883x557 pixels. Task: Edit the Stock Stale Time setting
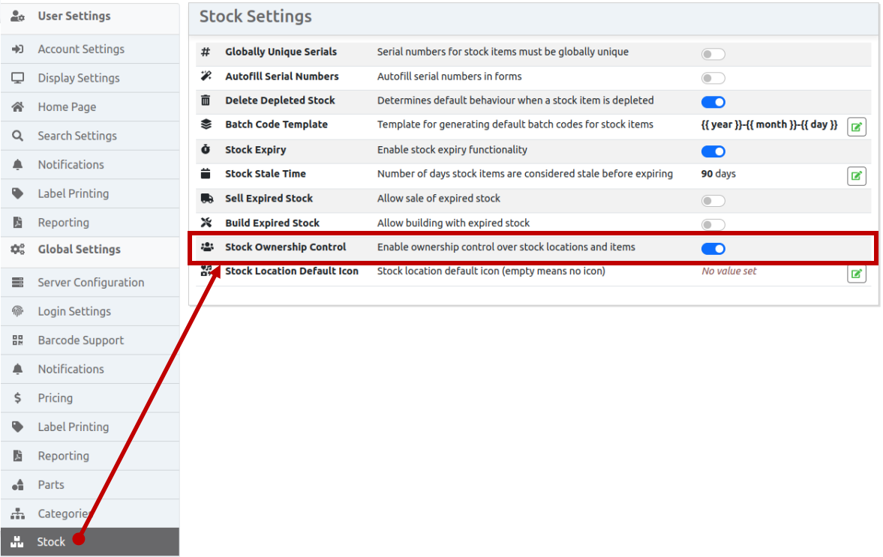[x=856, y=175]
